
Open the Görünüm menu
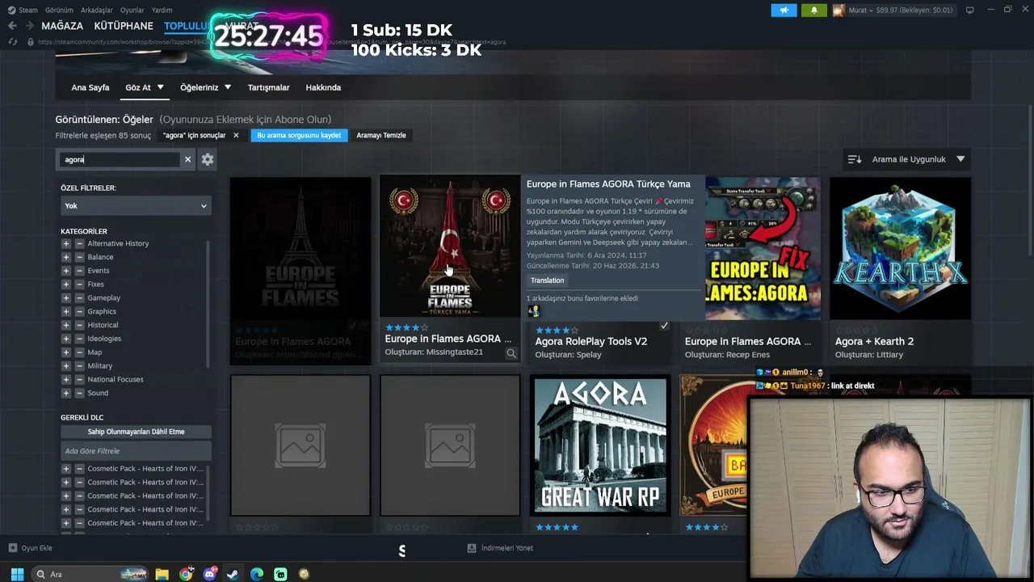pos(59,11)
